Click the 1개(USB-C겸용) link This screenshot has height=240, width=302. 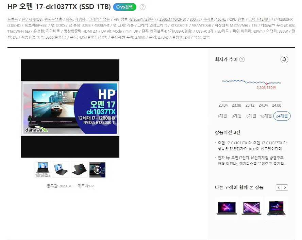point(180,31)
